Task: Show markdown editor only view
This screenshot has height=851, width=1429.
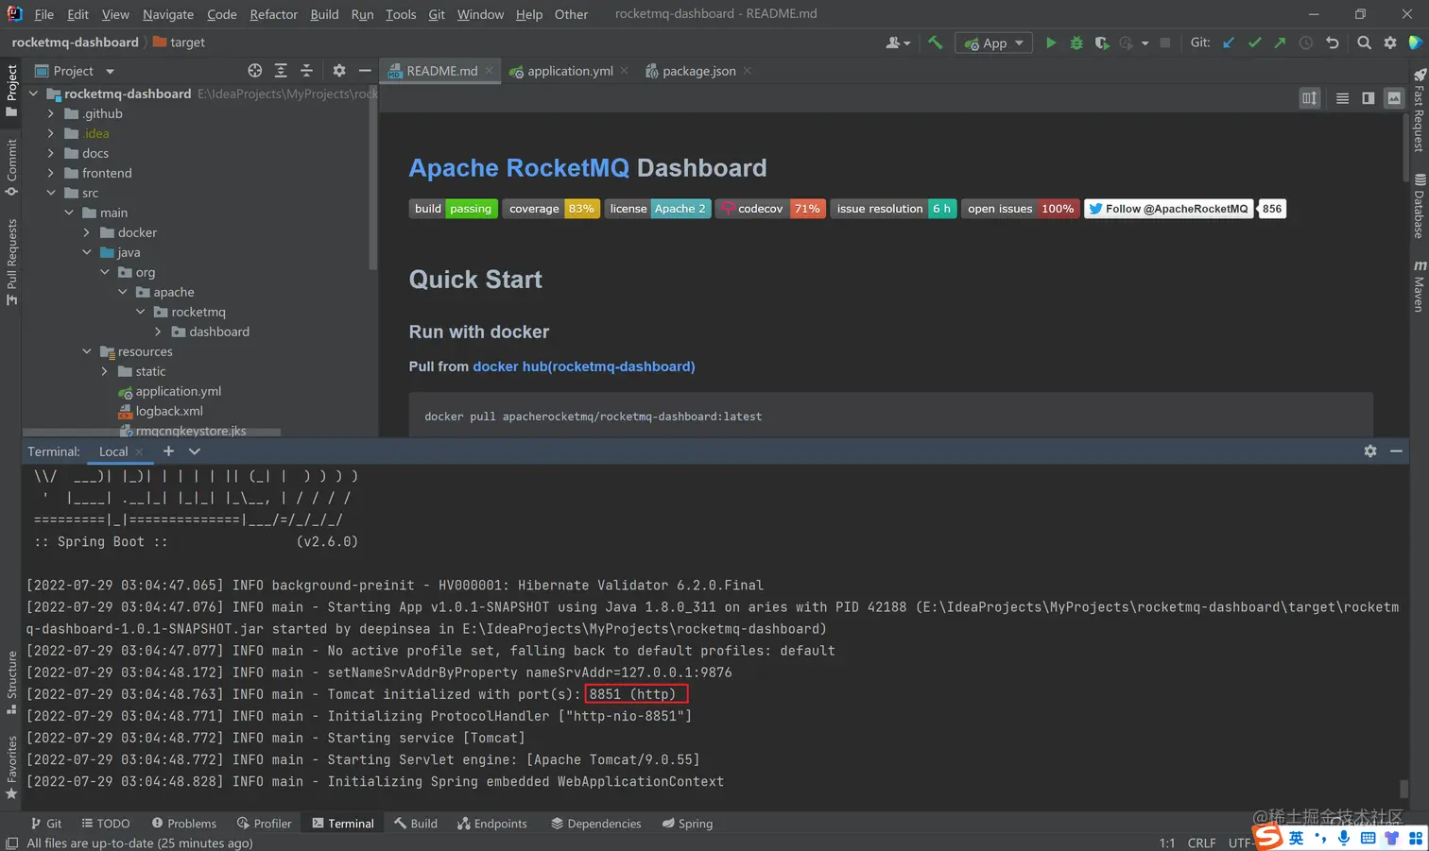Action: 1342,98
